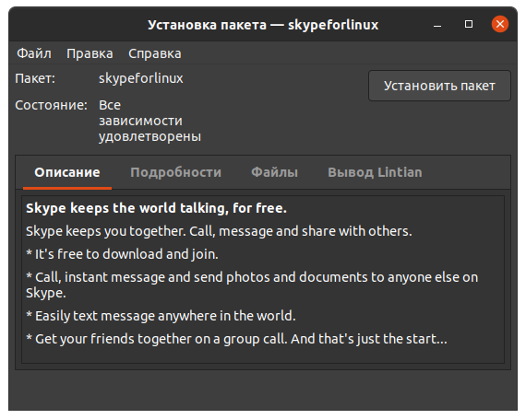Click the package name skypeforlinux
The height and width of the screenshot is (419, 526).
point(141,78)
